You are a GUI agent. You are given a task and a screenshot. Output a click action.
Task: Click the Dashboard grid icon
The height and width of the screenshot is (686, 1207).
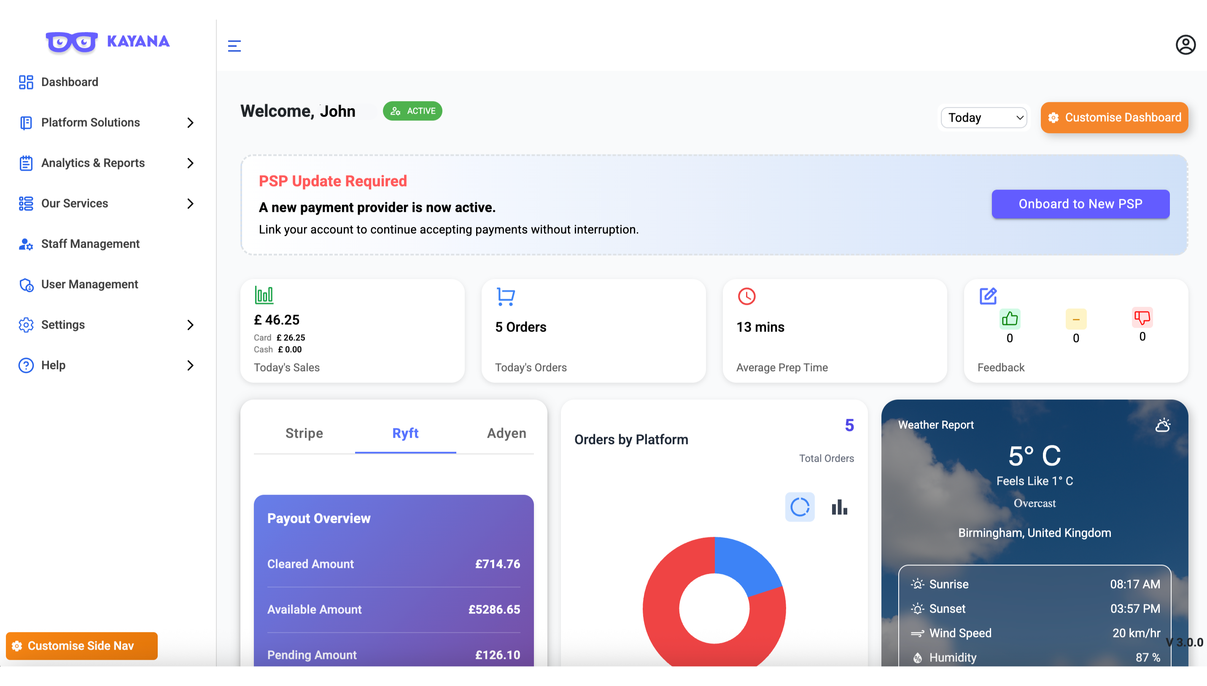(x=26, y=82)
